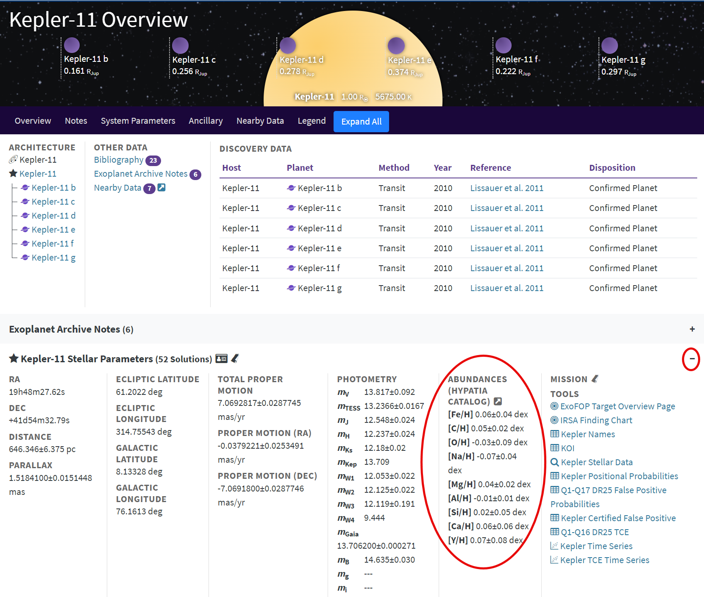Open the Kepler-11 f node in the Architecture tree
Image resolution: width=704 pixels, height=597 pixels.
click(x=53, y=243)
